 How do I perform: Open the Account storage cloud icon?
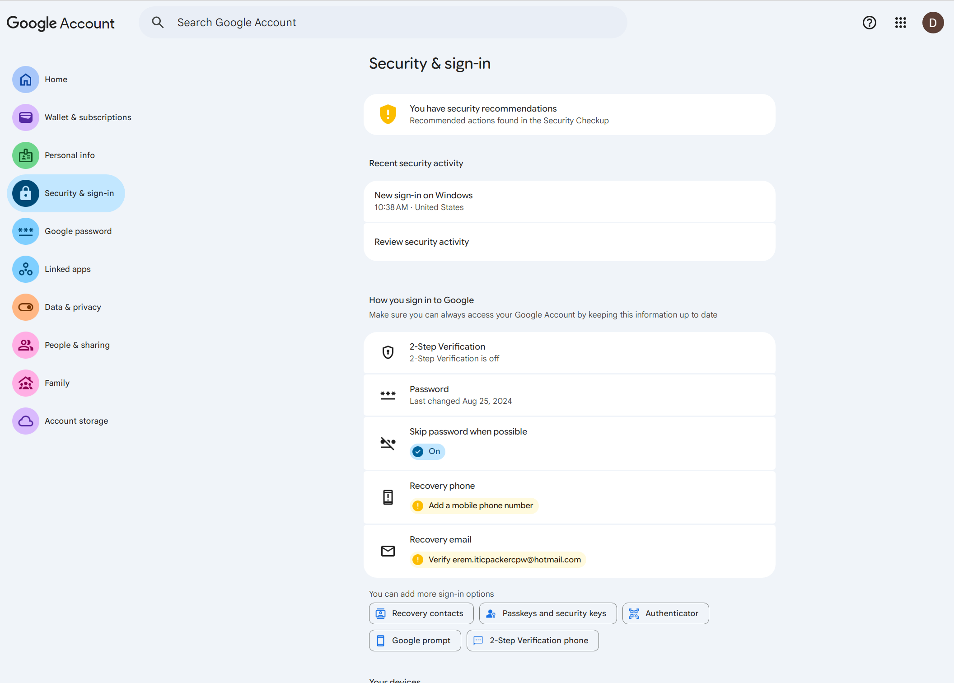tap(26, 421)
